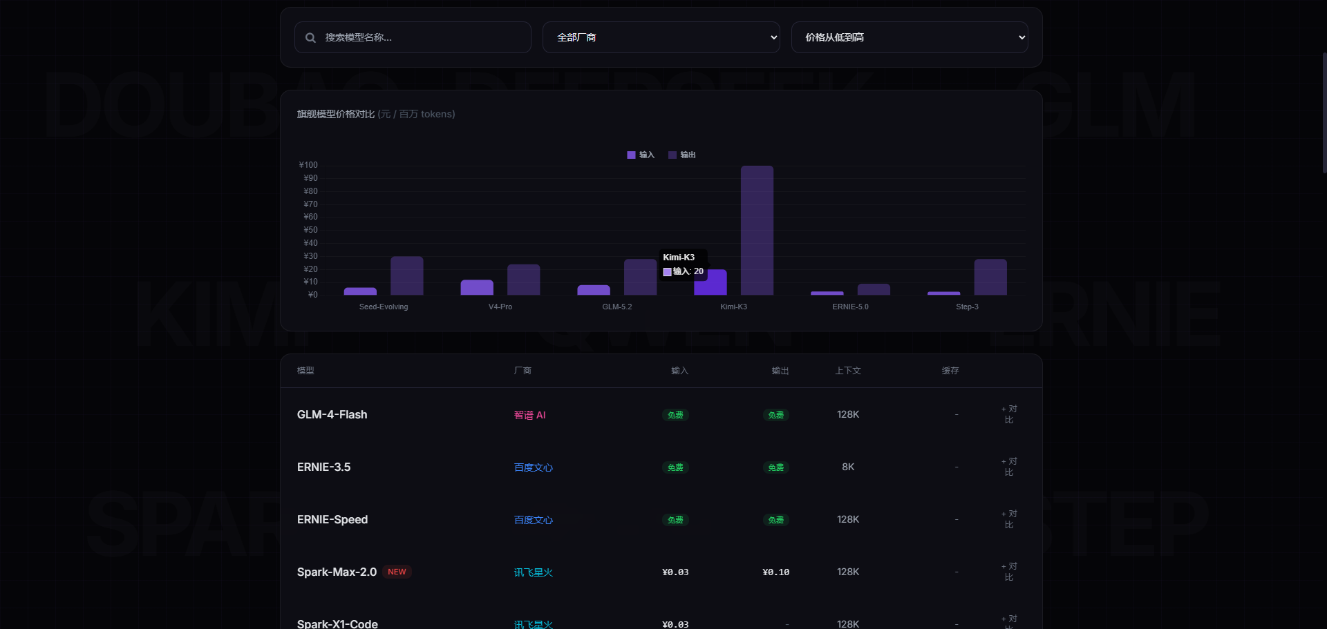
Task: Add Spark-Max-2.0 to comparison
Action: click(1009, 572)
